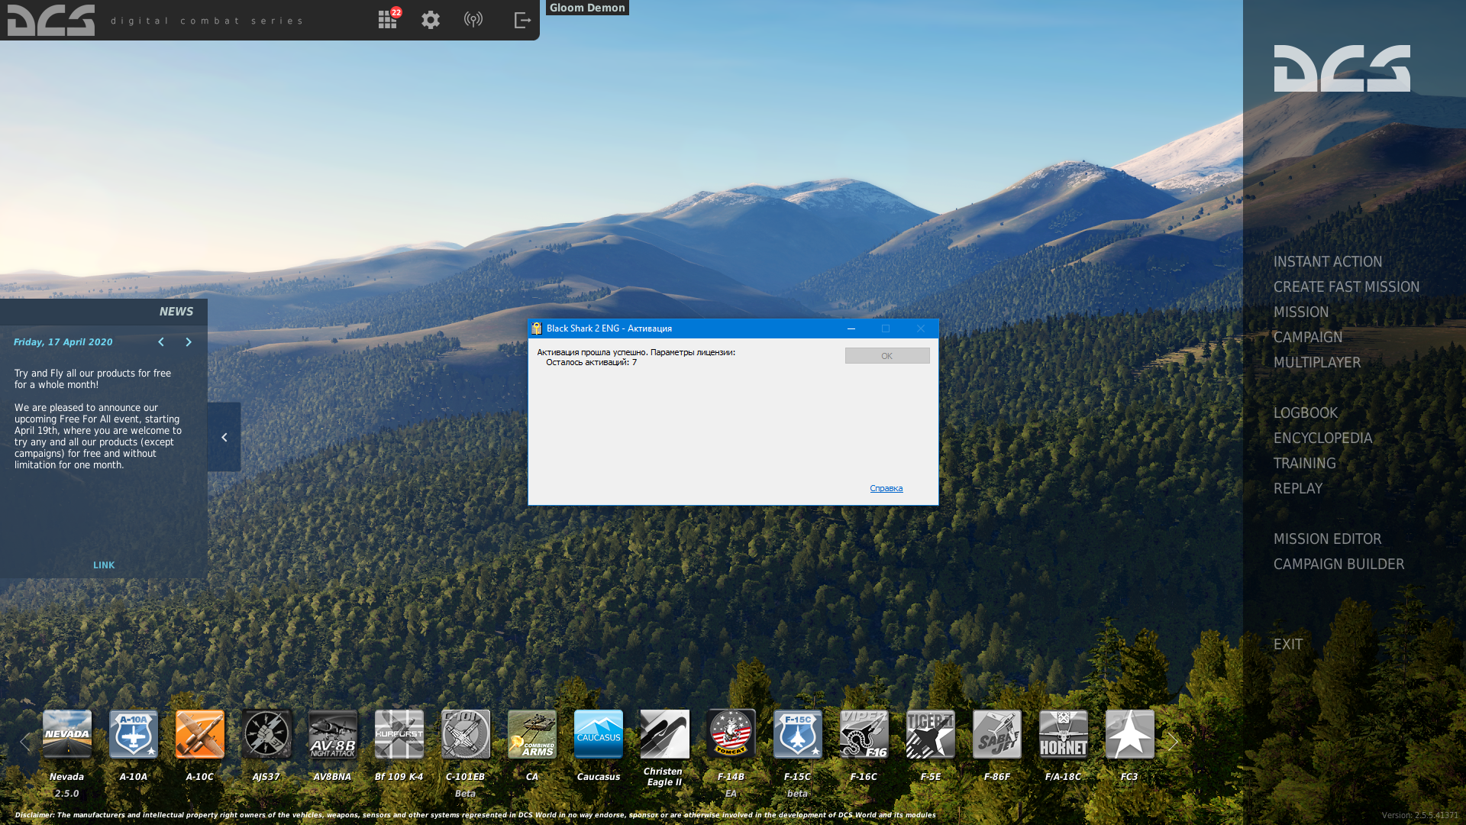Click the NEWS panel header
1466x825 pixels.
(x=104, y=312)
